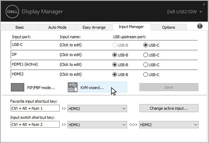Switch to the Options tab

169,27
